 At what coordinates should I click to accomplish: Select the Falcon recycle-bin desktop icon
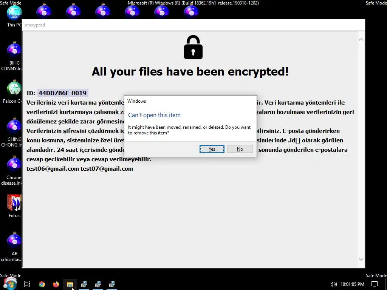[14, 91]
